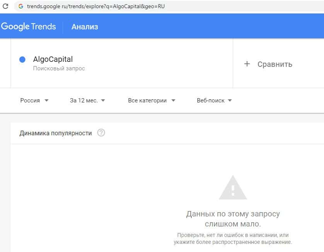Click the AlgoCapital search term field
This screenshot has height=252, width=324.
pos(53,60)
